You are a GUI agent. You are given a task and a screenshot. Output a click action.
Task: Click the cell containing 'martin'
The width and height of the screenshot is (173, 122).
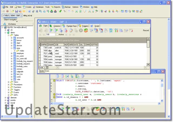coord(51,59)
